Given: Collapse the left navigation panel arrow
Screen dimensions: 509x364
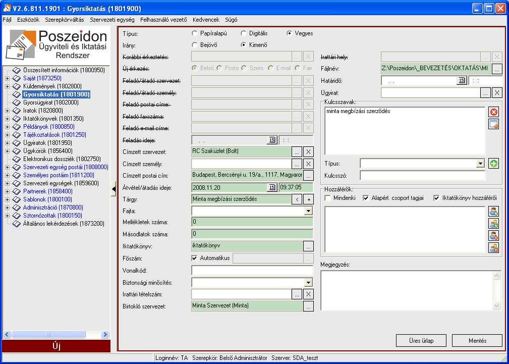Looking at the screenshot, I should (x=114, y=189).
